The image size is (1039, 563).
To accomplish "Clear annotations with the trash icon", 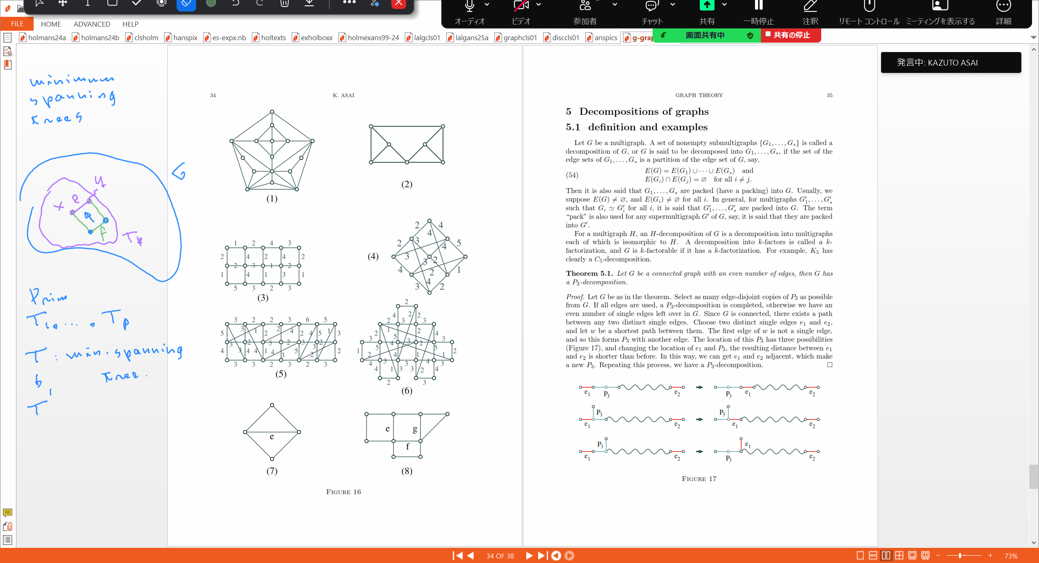I will (285, 3).
